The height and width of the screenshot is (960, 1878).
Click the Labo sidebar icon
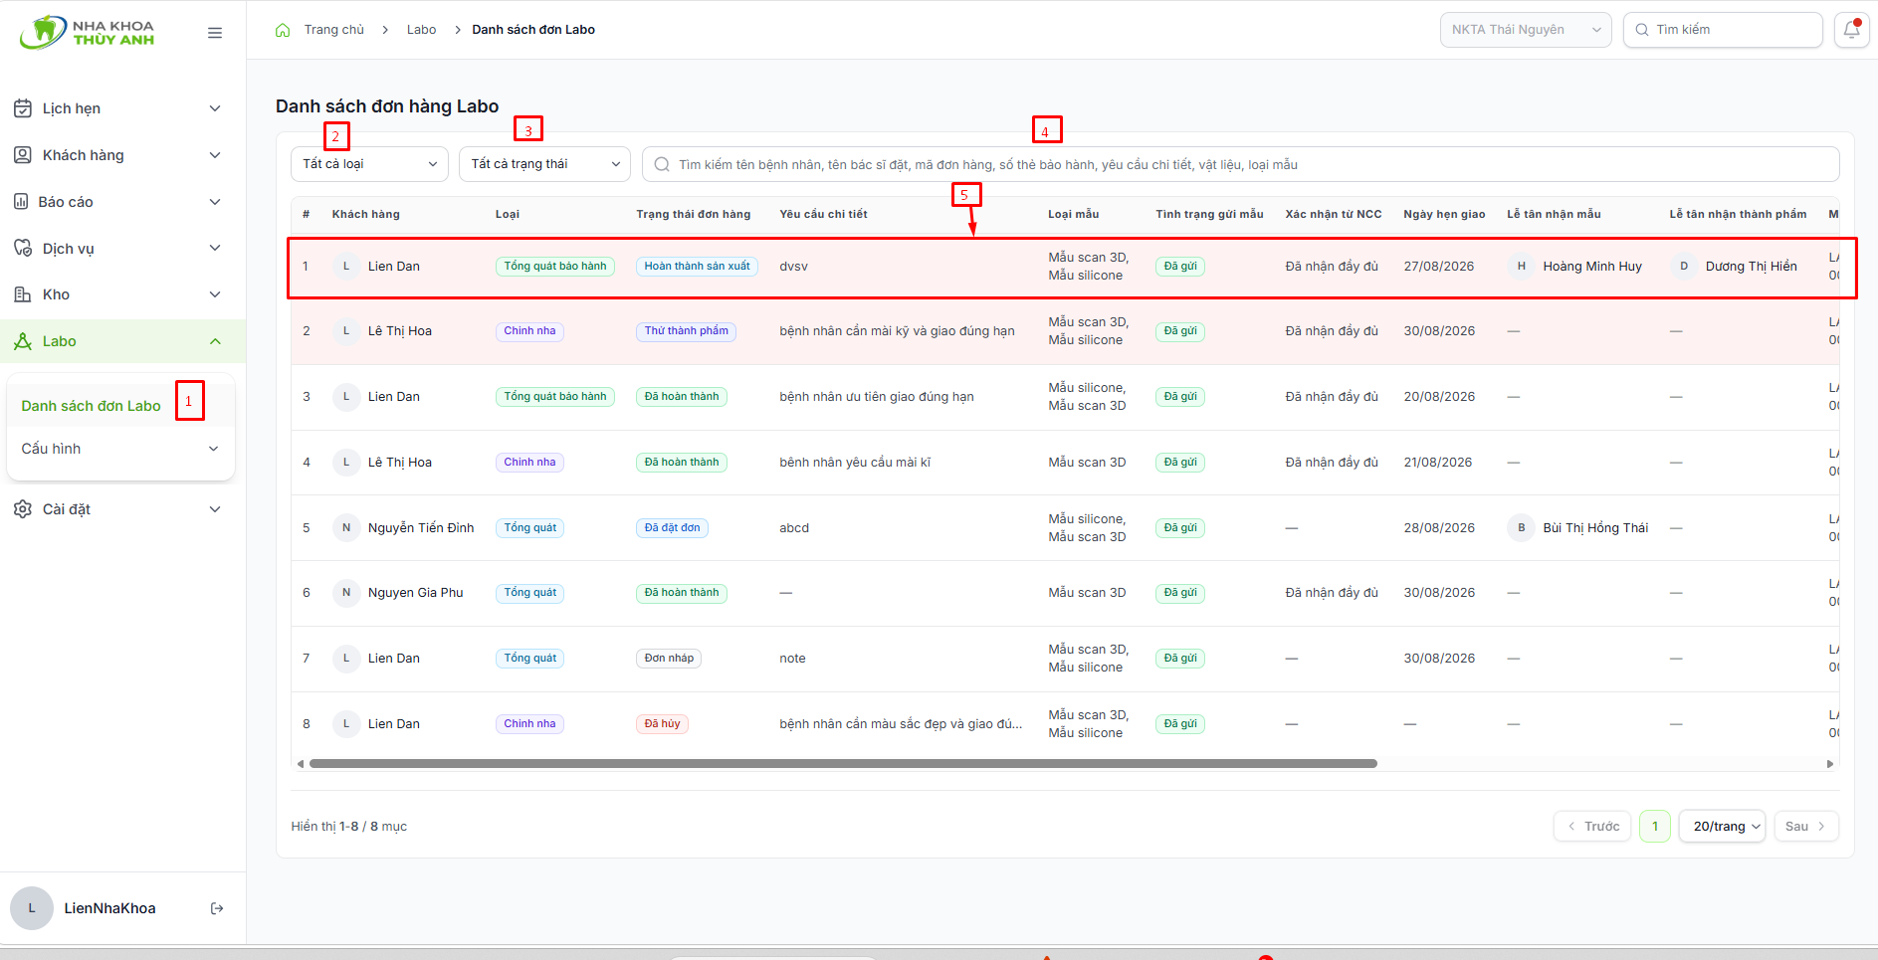click(23, 341)
